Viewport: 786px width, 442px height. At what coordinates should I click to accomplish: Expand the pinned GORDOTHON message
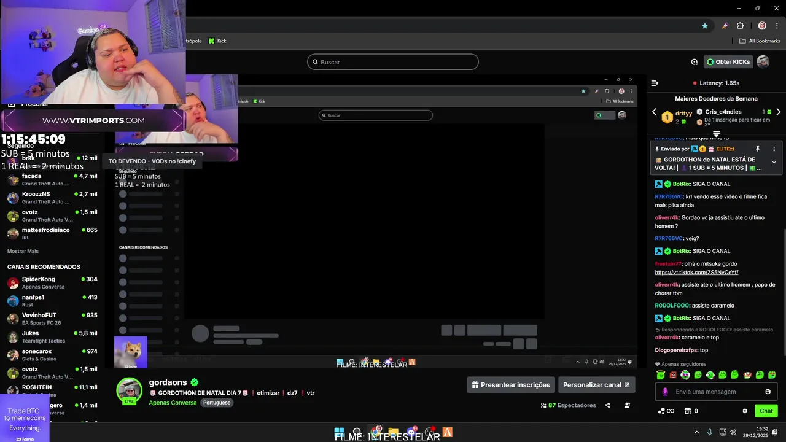point(774,162)
